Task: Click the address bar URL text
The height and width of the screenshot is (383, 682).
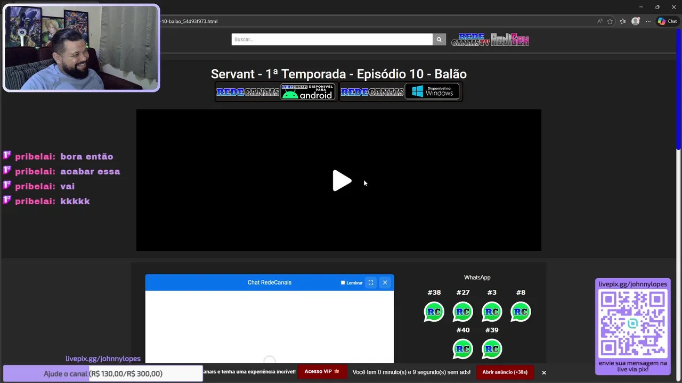Action: [190, 21]
